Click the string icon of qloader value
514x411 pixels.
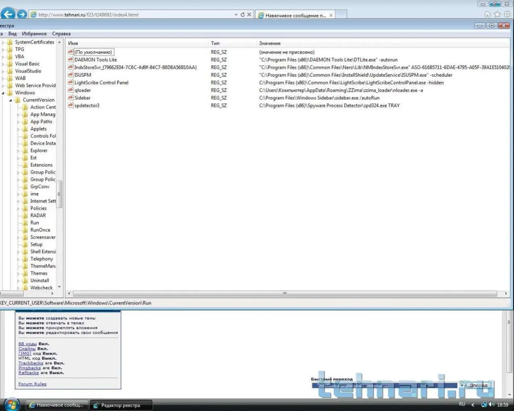pos(70,90)
